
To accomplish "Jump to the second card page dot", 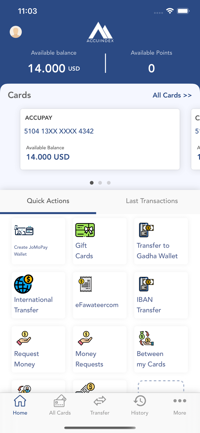I will coord(100,183).
